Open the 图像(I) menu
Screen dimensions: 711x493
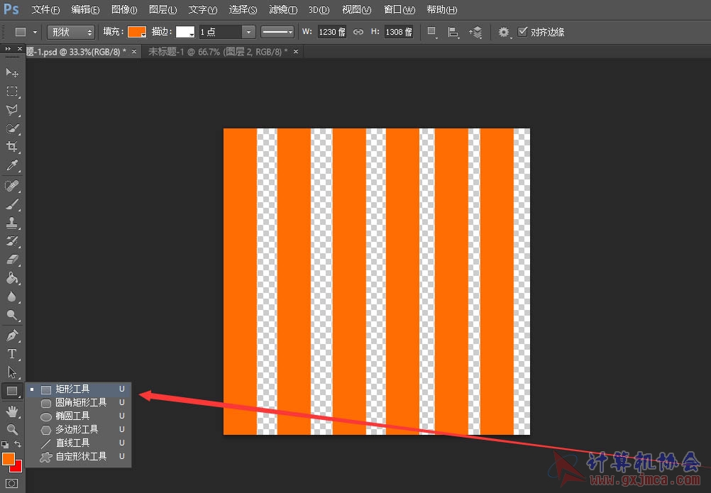[x=124, y=9]
